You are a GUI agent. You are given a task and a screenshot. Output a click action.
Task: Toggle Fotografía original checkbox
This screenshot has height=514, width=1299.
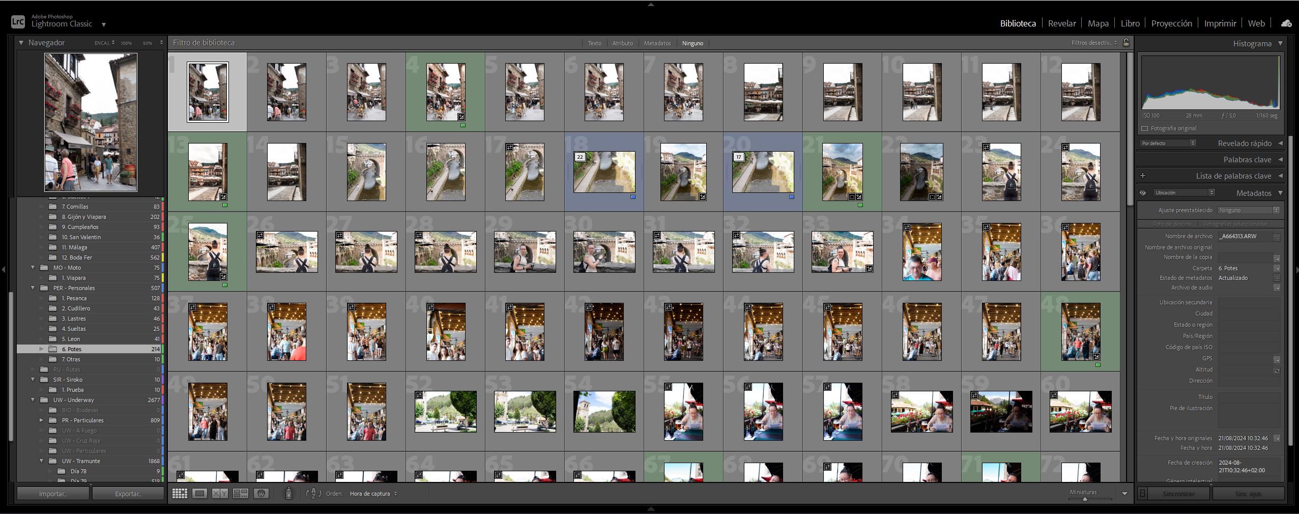click(1145, 128)
